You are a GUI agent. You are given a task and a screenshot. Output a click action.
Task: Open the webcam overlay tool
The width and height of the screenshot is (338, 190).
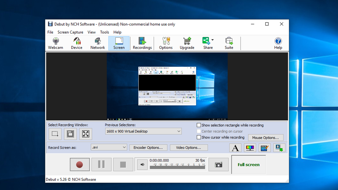pyautogui.click(x=279, y=148)
